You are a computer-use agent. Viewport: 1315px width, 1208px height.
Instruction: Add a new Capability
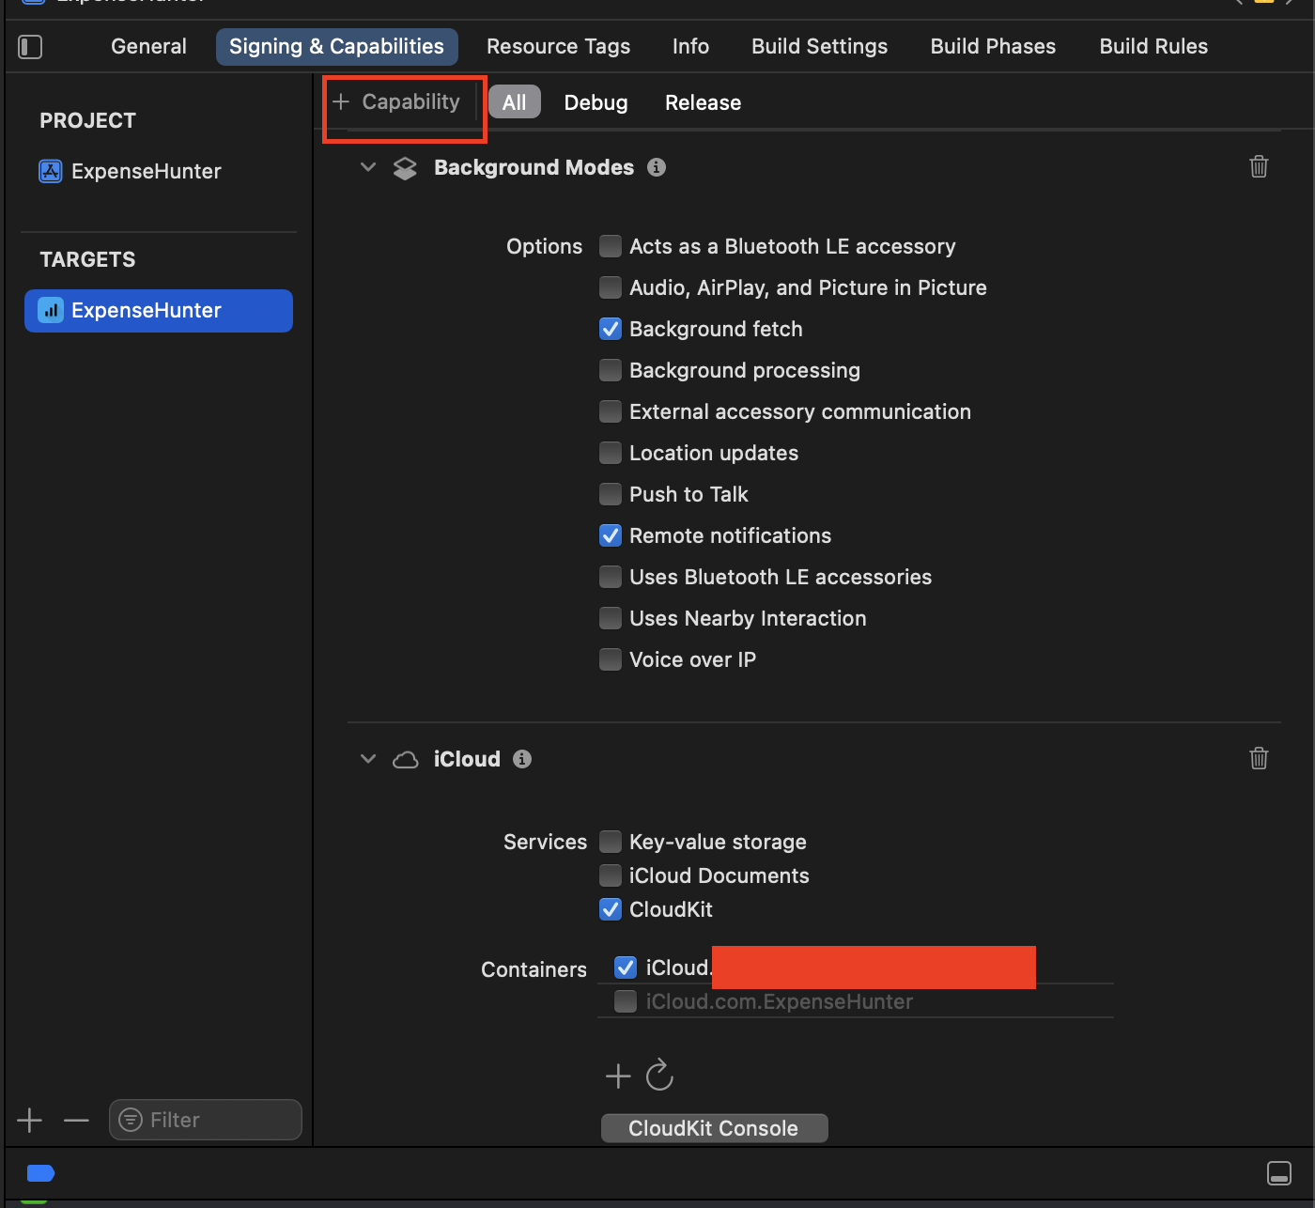pos(396,101)
